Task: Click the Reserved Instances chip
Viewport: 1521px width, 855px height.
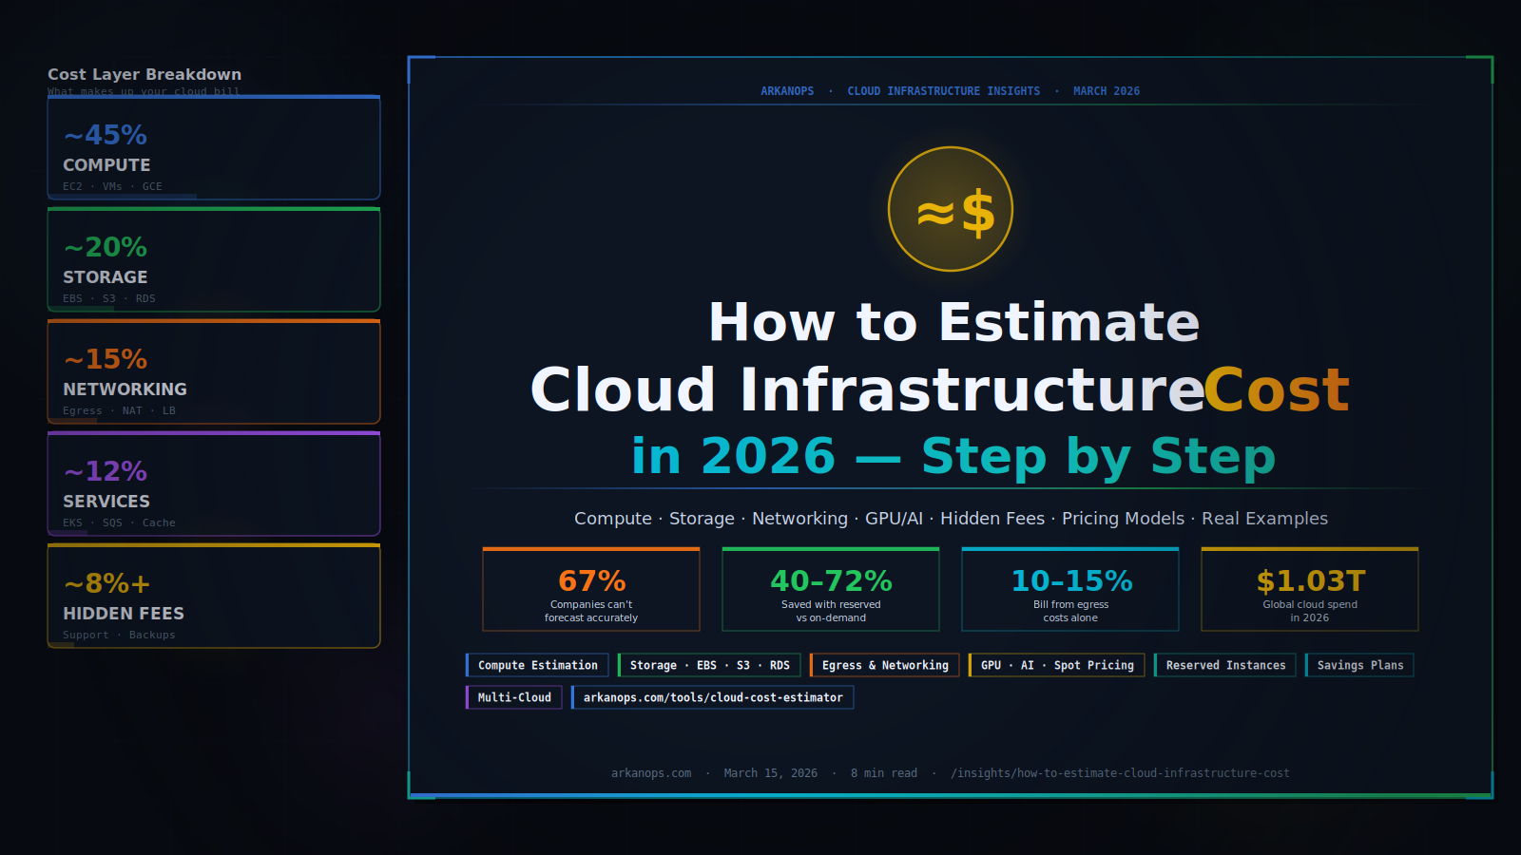Action: [1224, 665]
